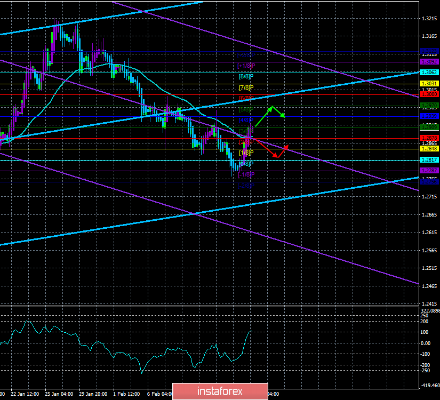Click the indicator scale value -100

[x=425, y=354]
